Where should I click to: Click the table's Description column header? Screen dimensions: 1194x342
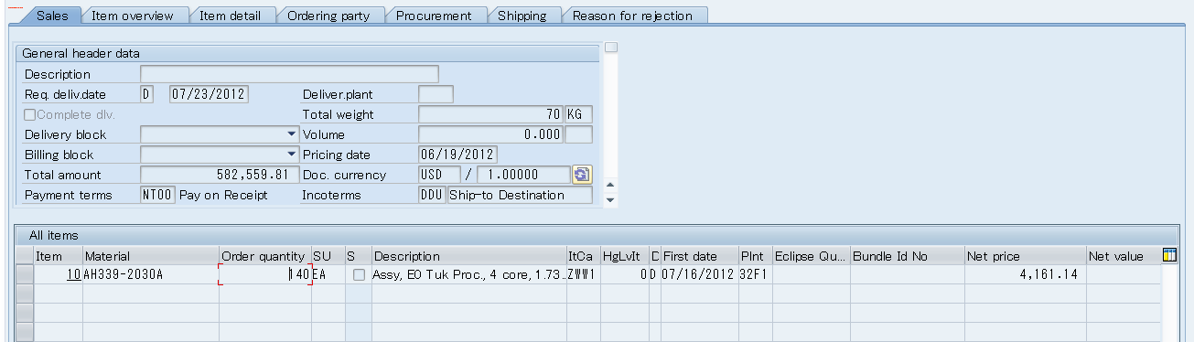[468, 256]
